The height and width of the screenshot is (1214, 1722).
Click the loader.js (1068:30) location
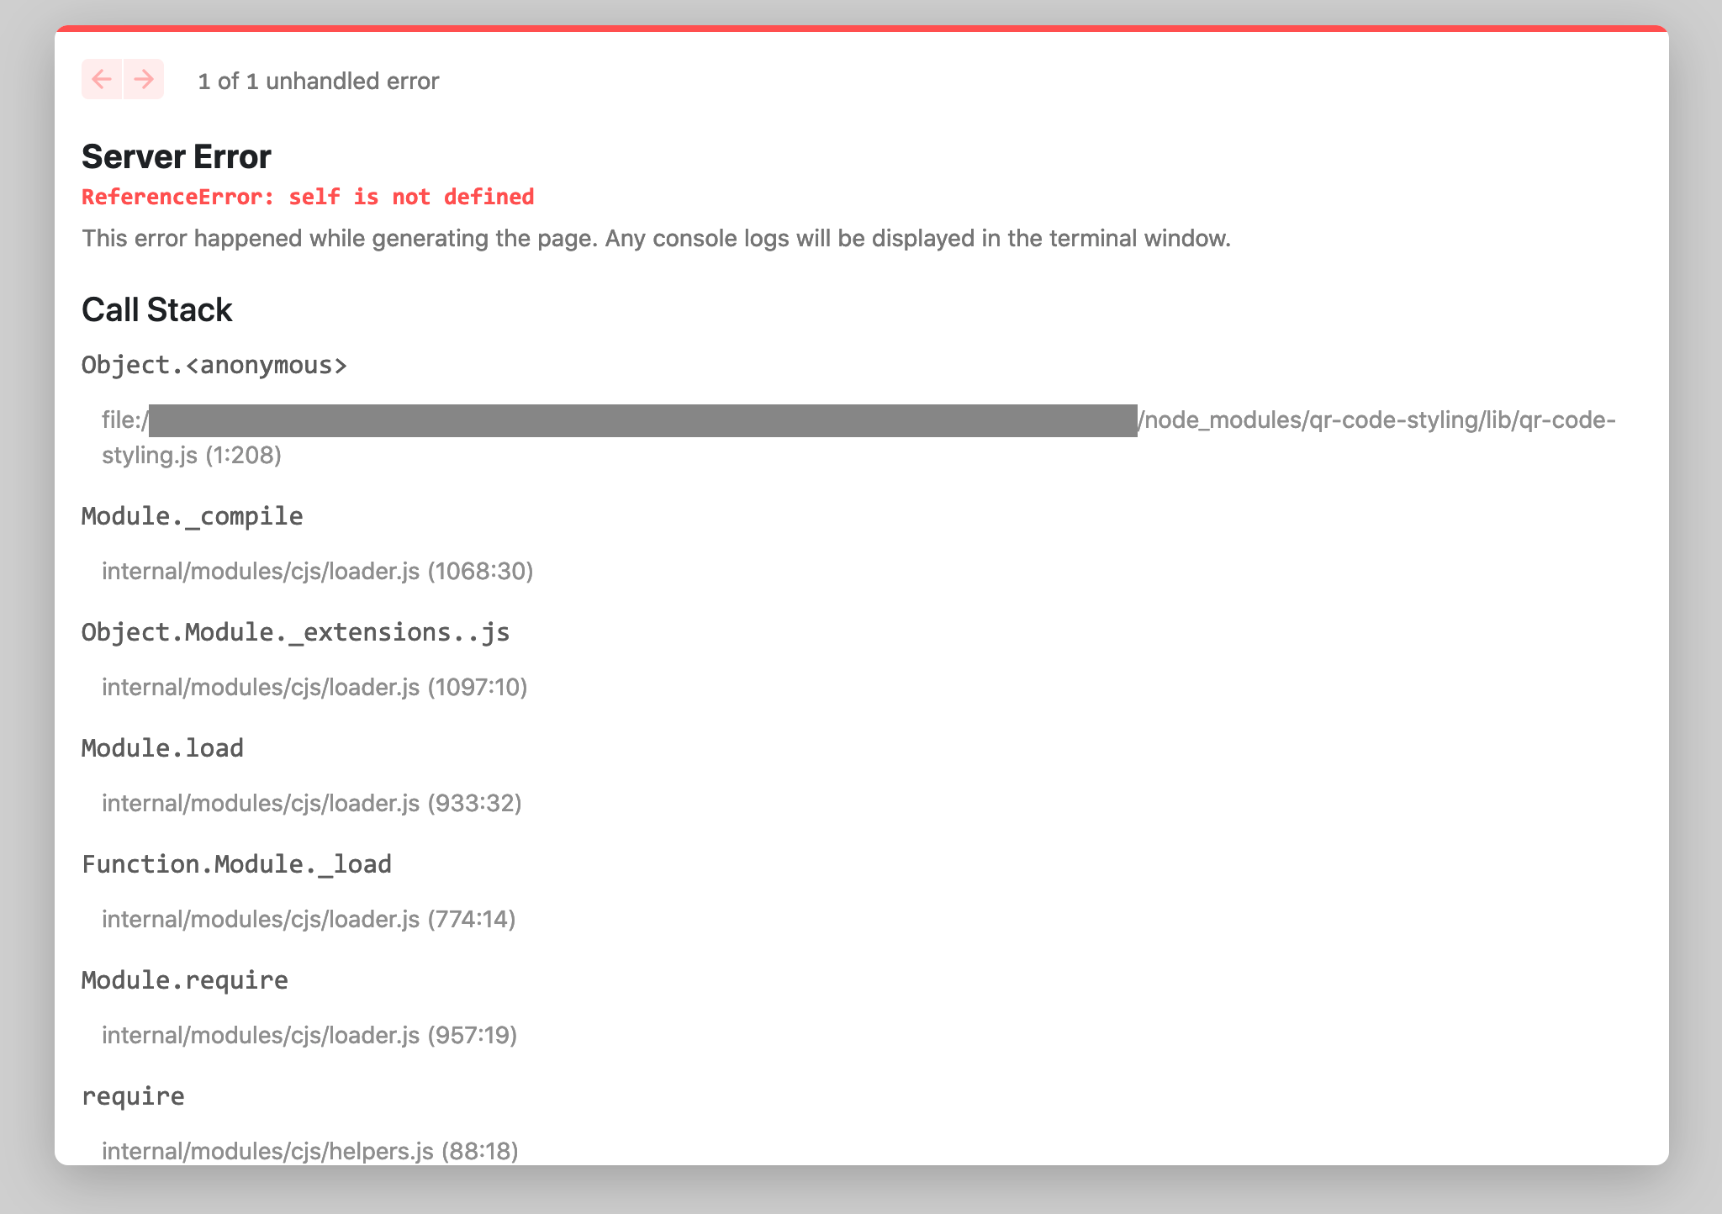317,570
